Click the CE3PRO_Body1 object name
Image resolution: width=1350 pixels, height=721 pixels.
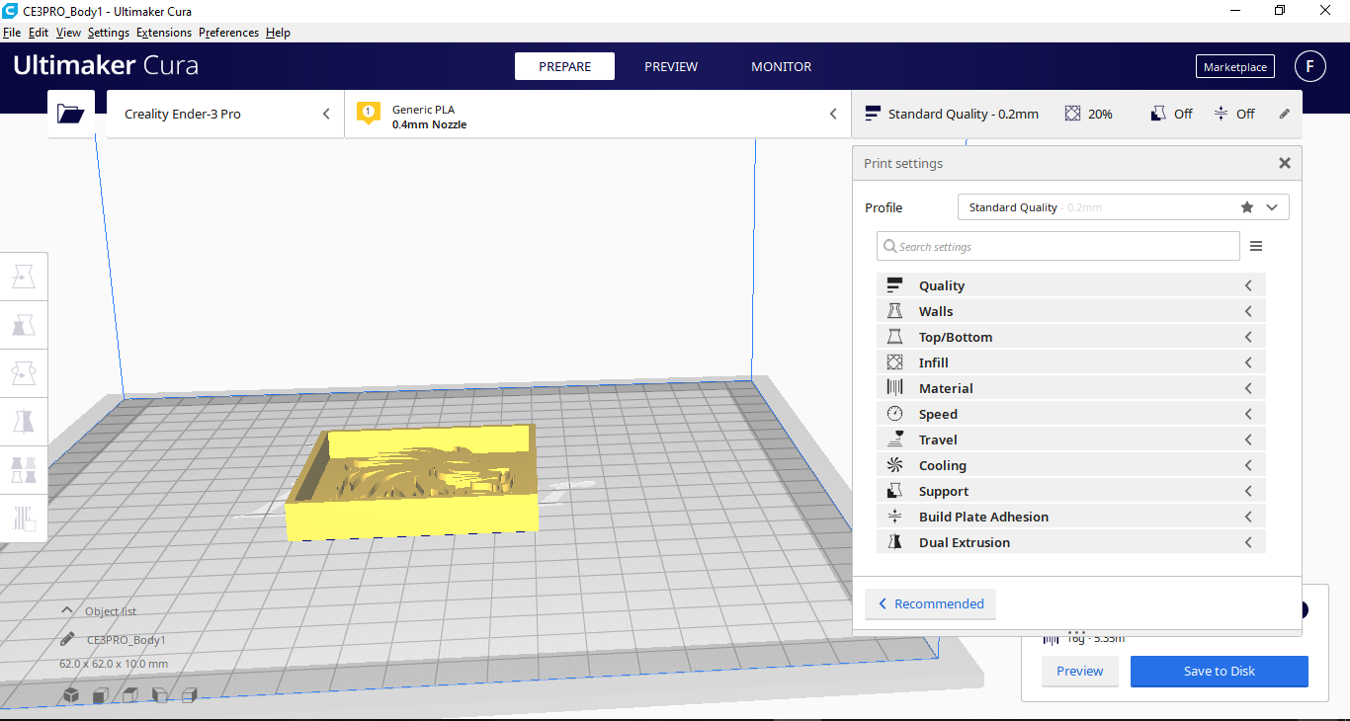(x=127, y=640)
